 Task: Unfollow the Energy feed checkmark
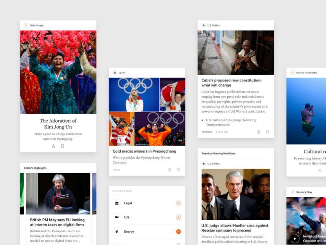178,232
